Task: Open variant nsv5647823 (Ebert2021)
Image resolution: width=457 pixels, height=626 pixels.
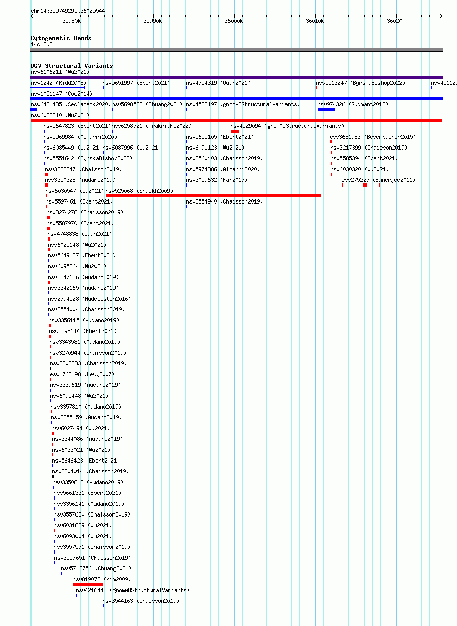Action: 77,126
